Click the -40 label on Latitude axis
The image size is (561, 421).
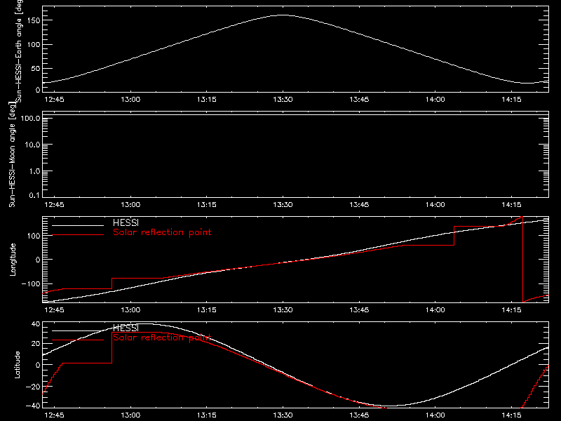(33, 406)
